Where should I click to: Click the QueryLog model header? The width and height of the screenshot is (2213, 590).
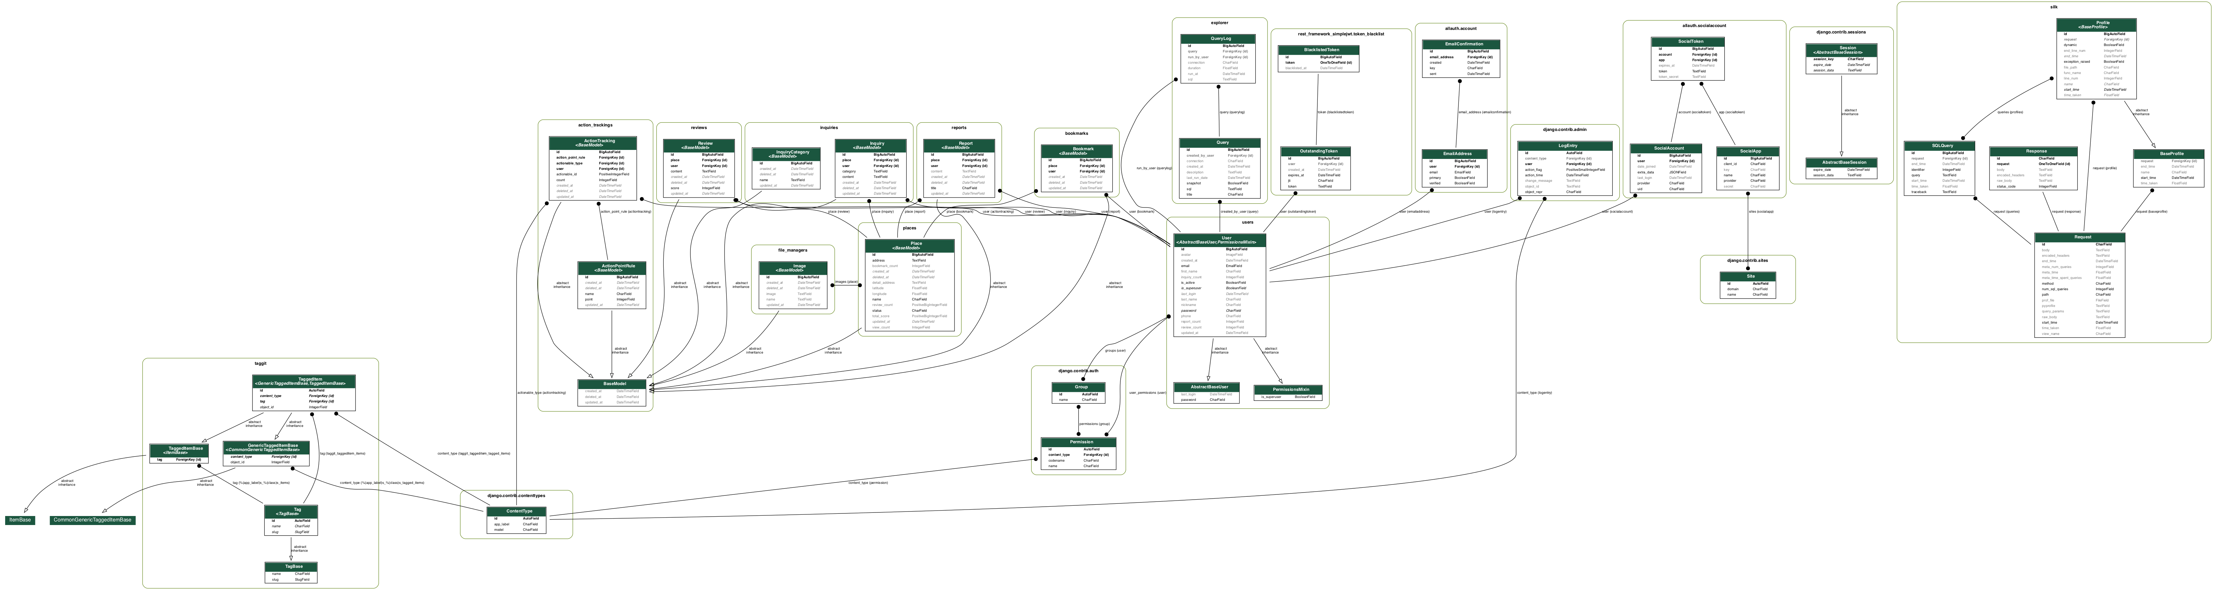pos(1221,39)
